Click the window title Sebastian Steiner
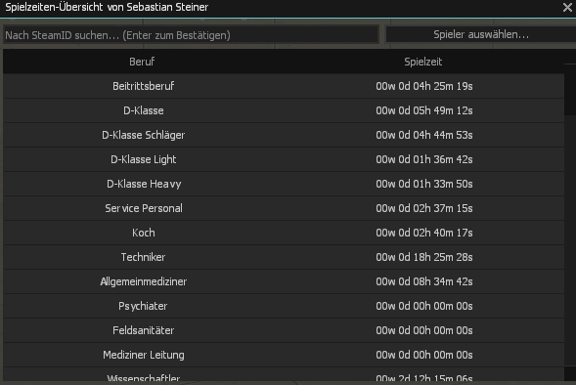Image resolution: width=576 pixels, height=385 pixels. 167,7
